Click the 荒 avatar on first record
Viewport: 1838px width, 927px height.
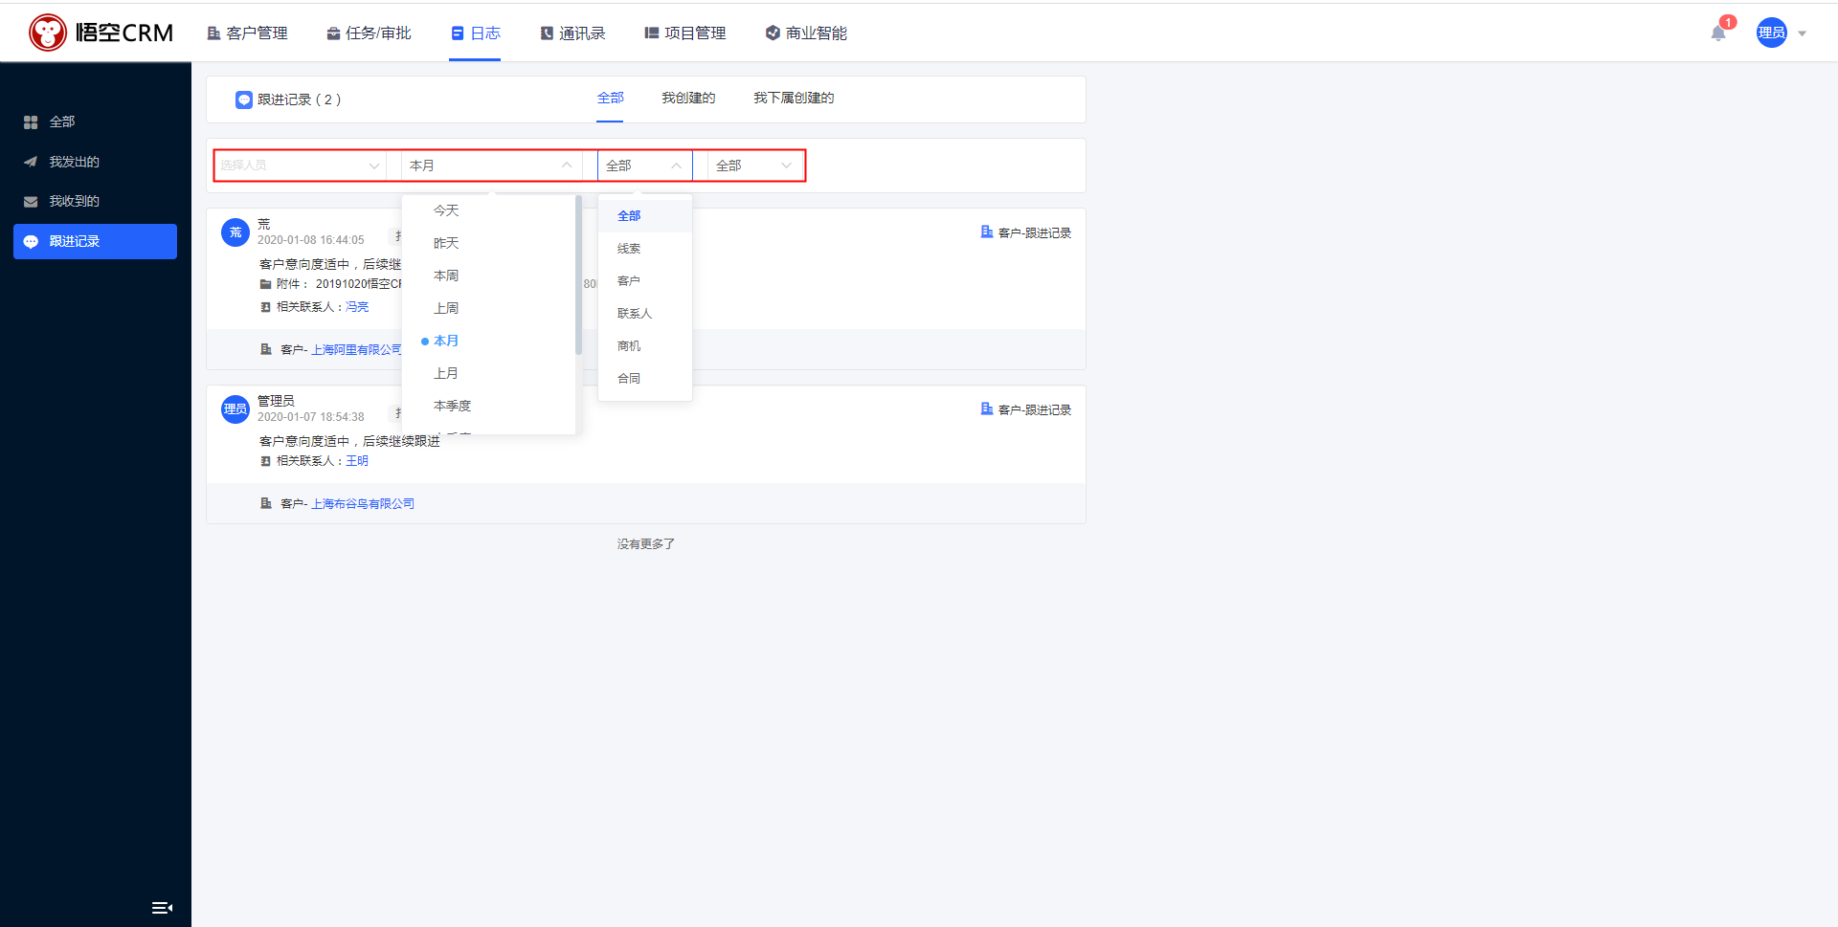coord(235,232)
